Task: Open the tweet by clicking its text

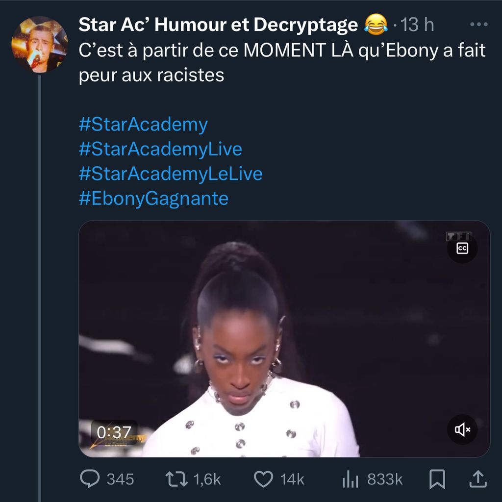Action: tap(282, 63)
